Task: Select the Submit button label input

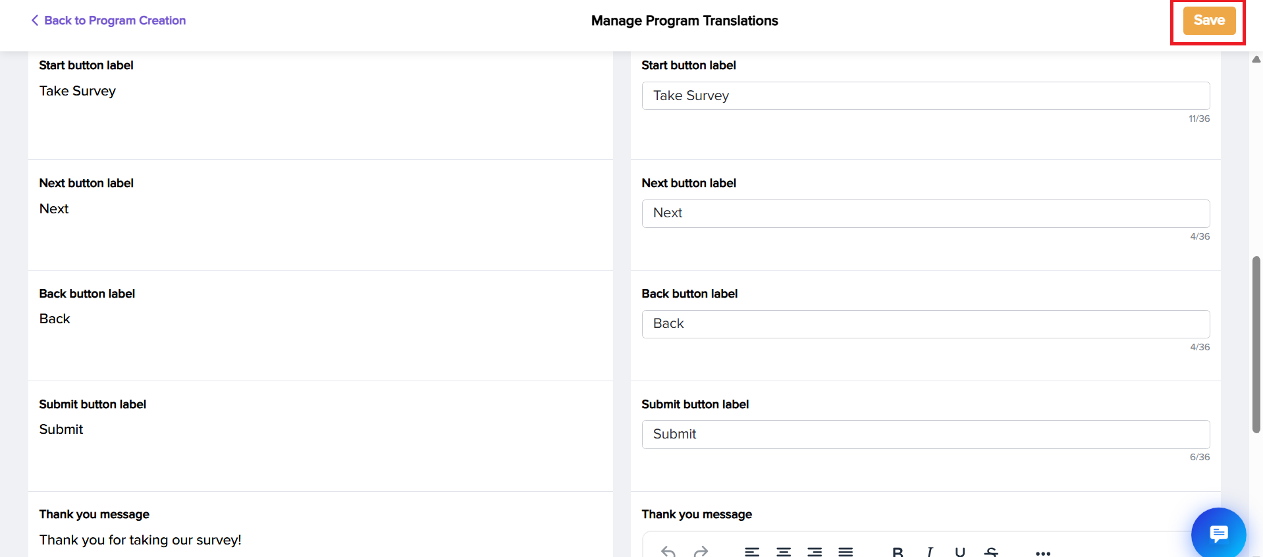Action: pyautogui.click(x=925, y=435)
